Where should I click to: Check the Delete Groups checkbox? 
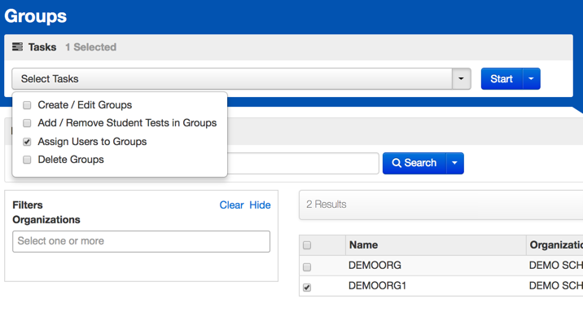(27, 160)
